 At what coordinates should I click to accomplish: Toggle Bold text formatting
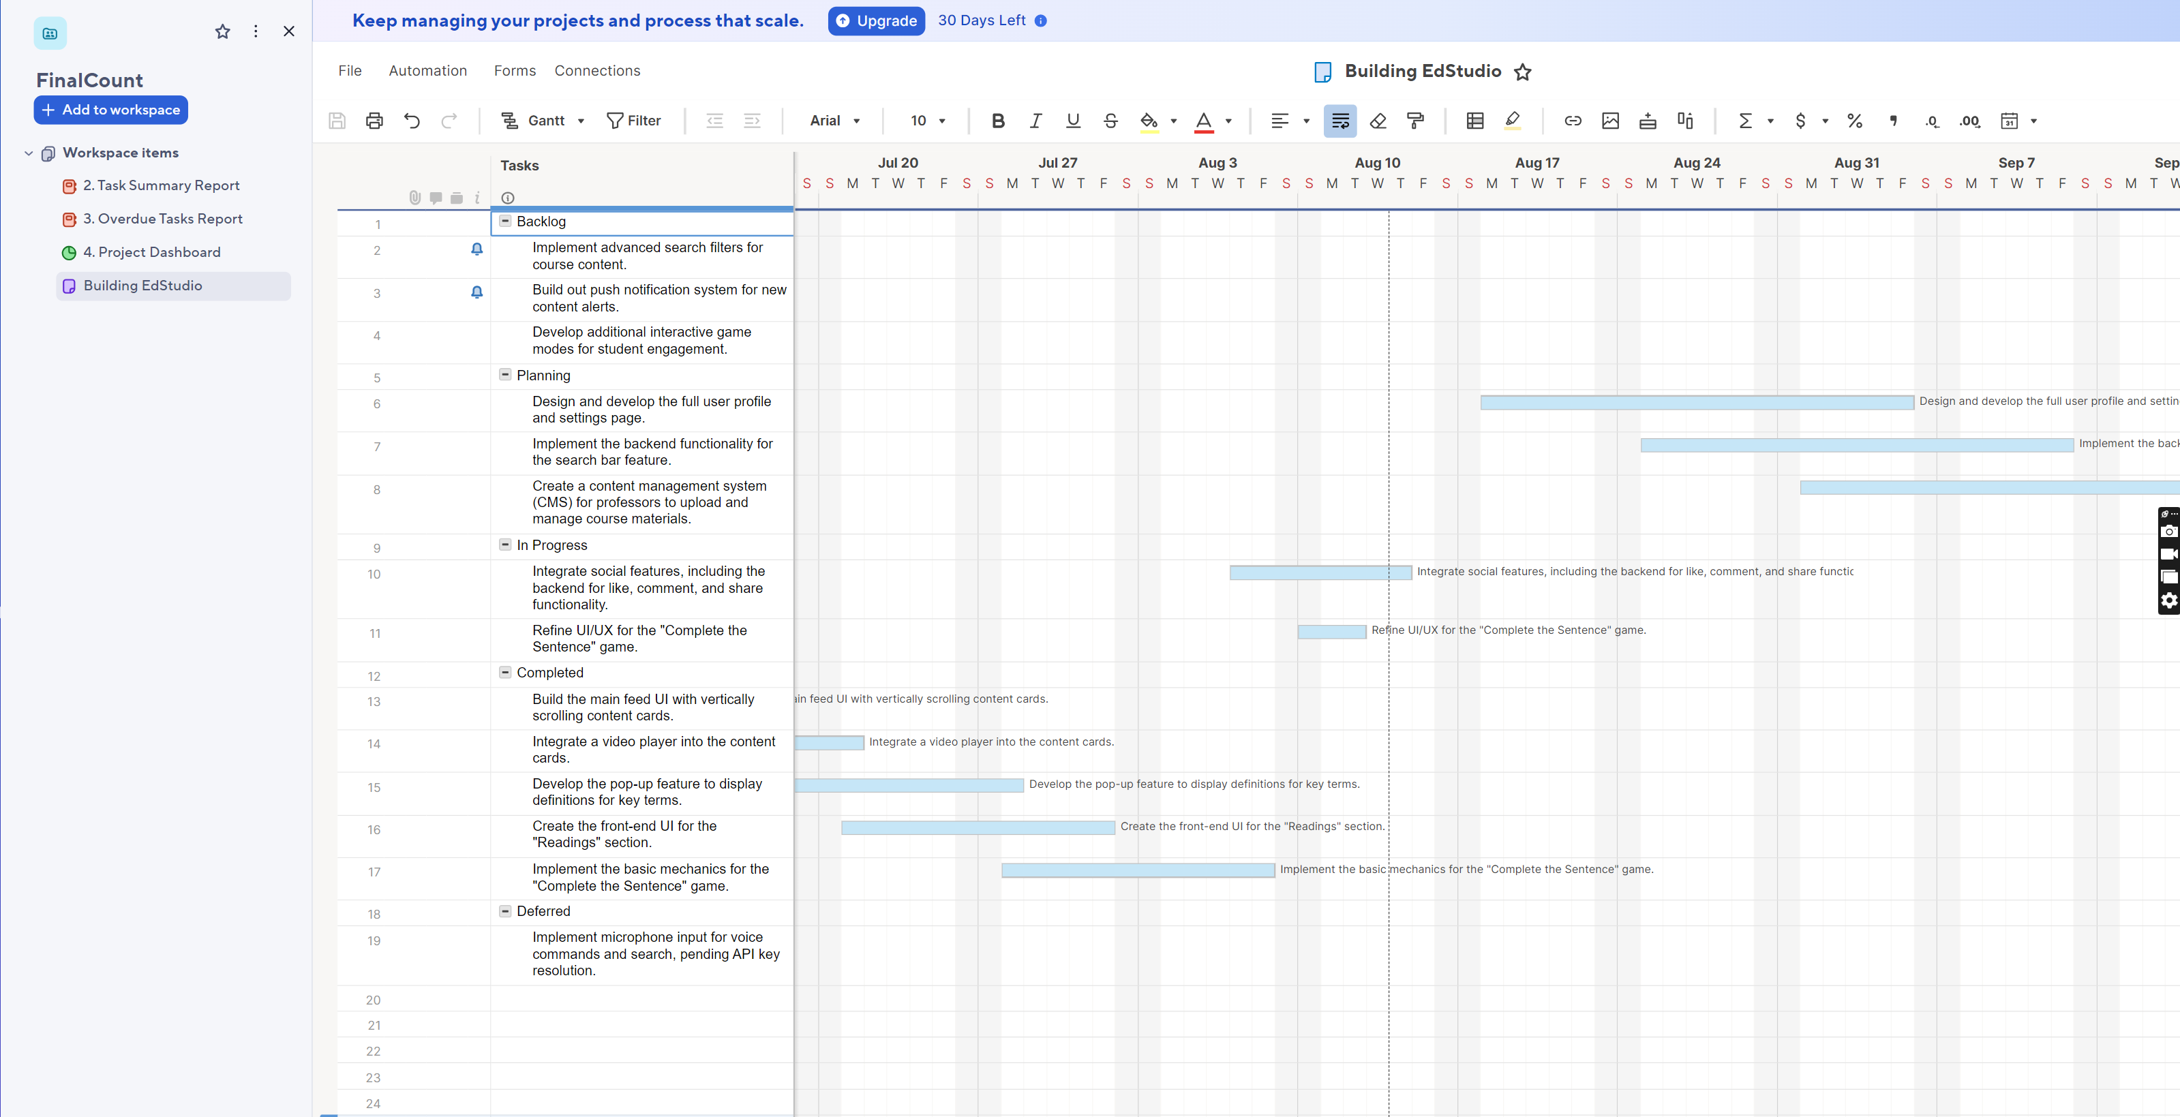point(998,121)
